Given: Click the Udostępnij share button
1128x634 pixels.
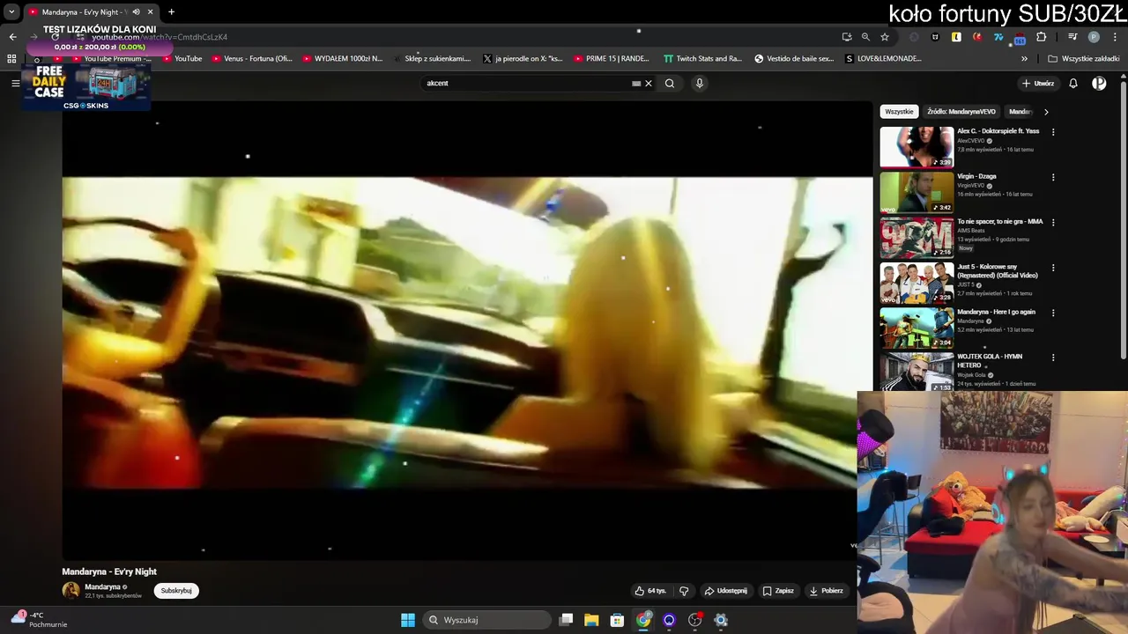Looking at the screenshot, I should click(725, 591).
